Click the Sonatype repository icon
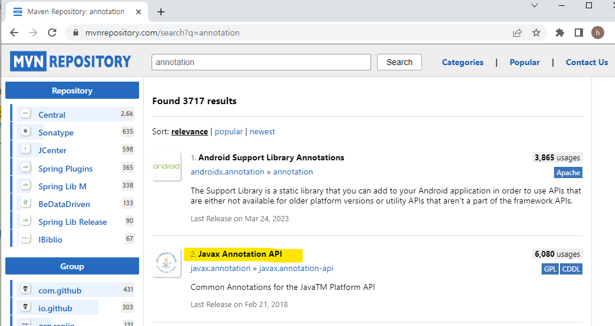Screen dimensions: 615x326 [x=26, y=131]
